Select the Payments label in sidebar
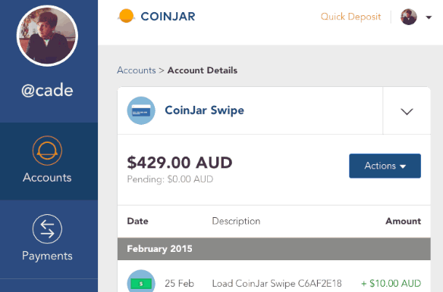 pyautogui.click(x=47, y=256)
